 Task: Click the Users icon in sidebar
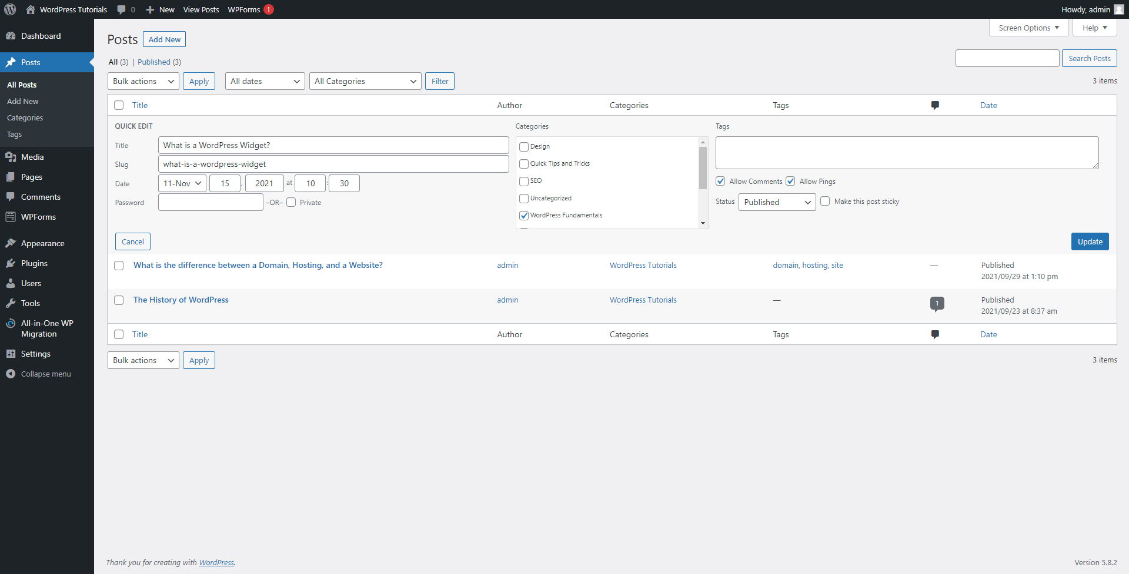pos(11,283)
